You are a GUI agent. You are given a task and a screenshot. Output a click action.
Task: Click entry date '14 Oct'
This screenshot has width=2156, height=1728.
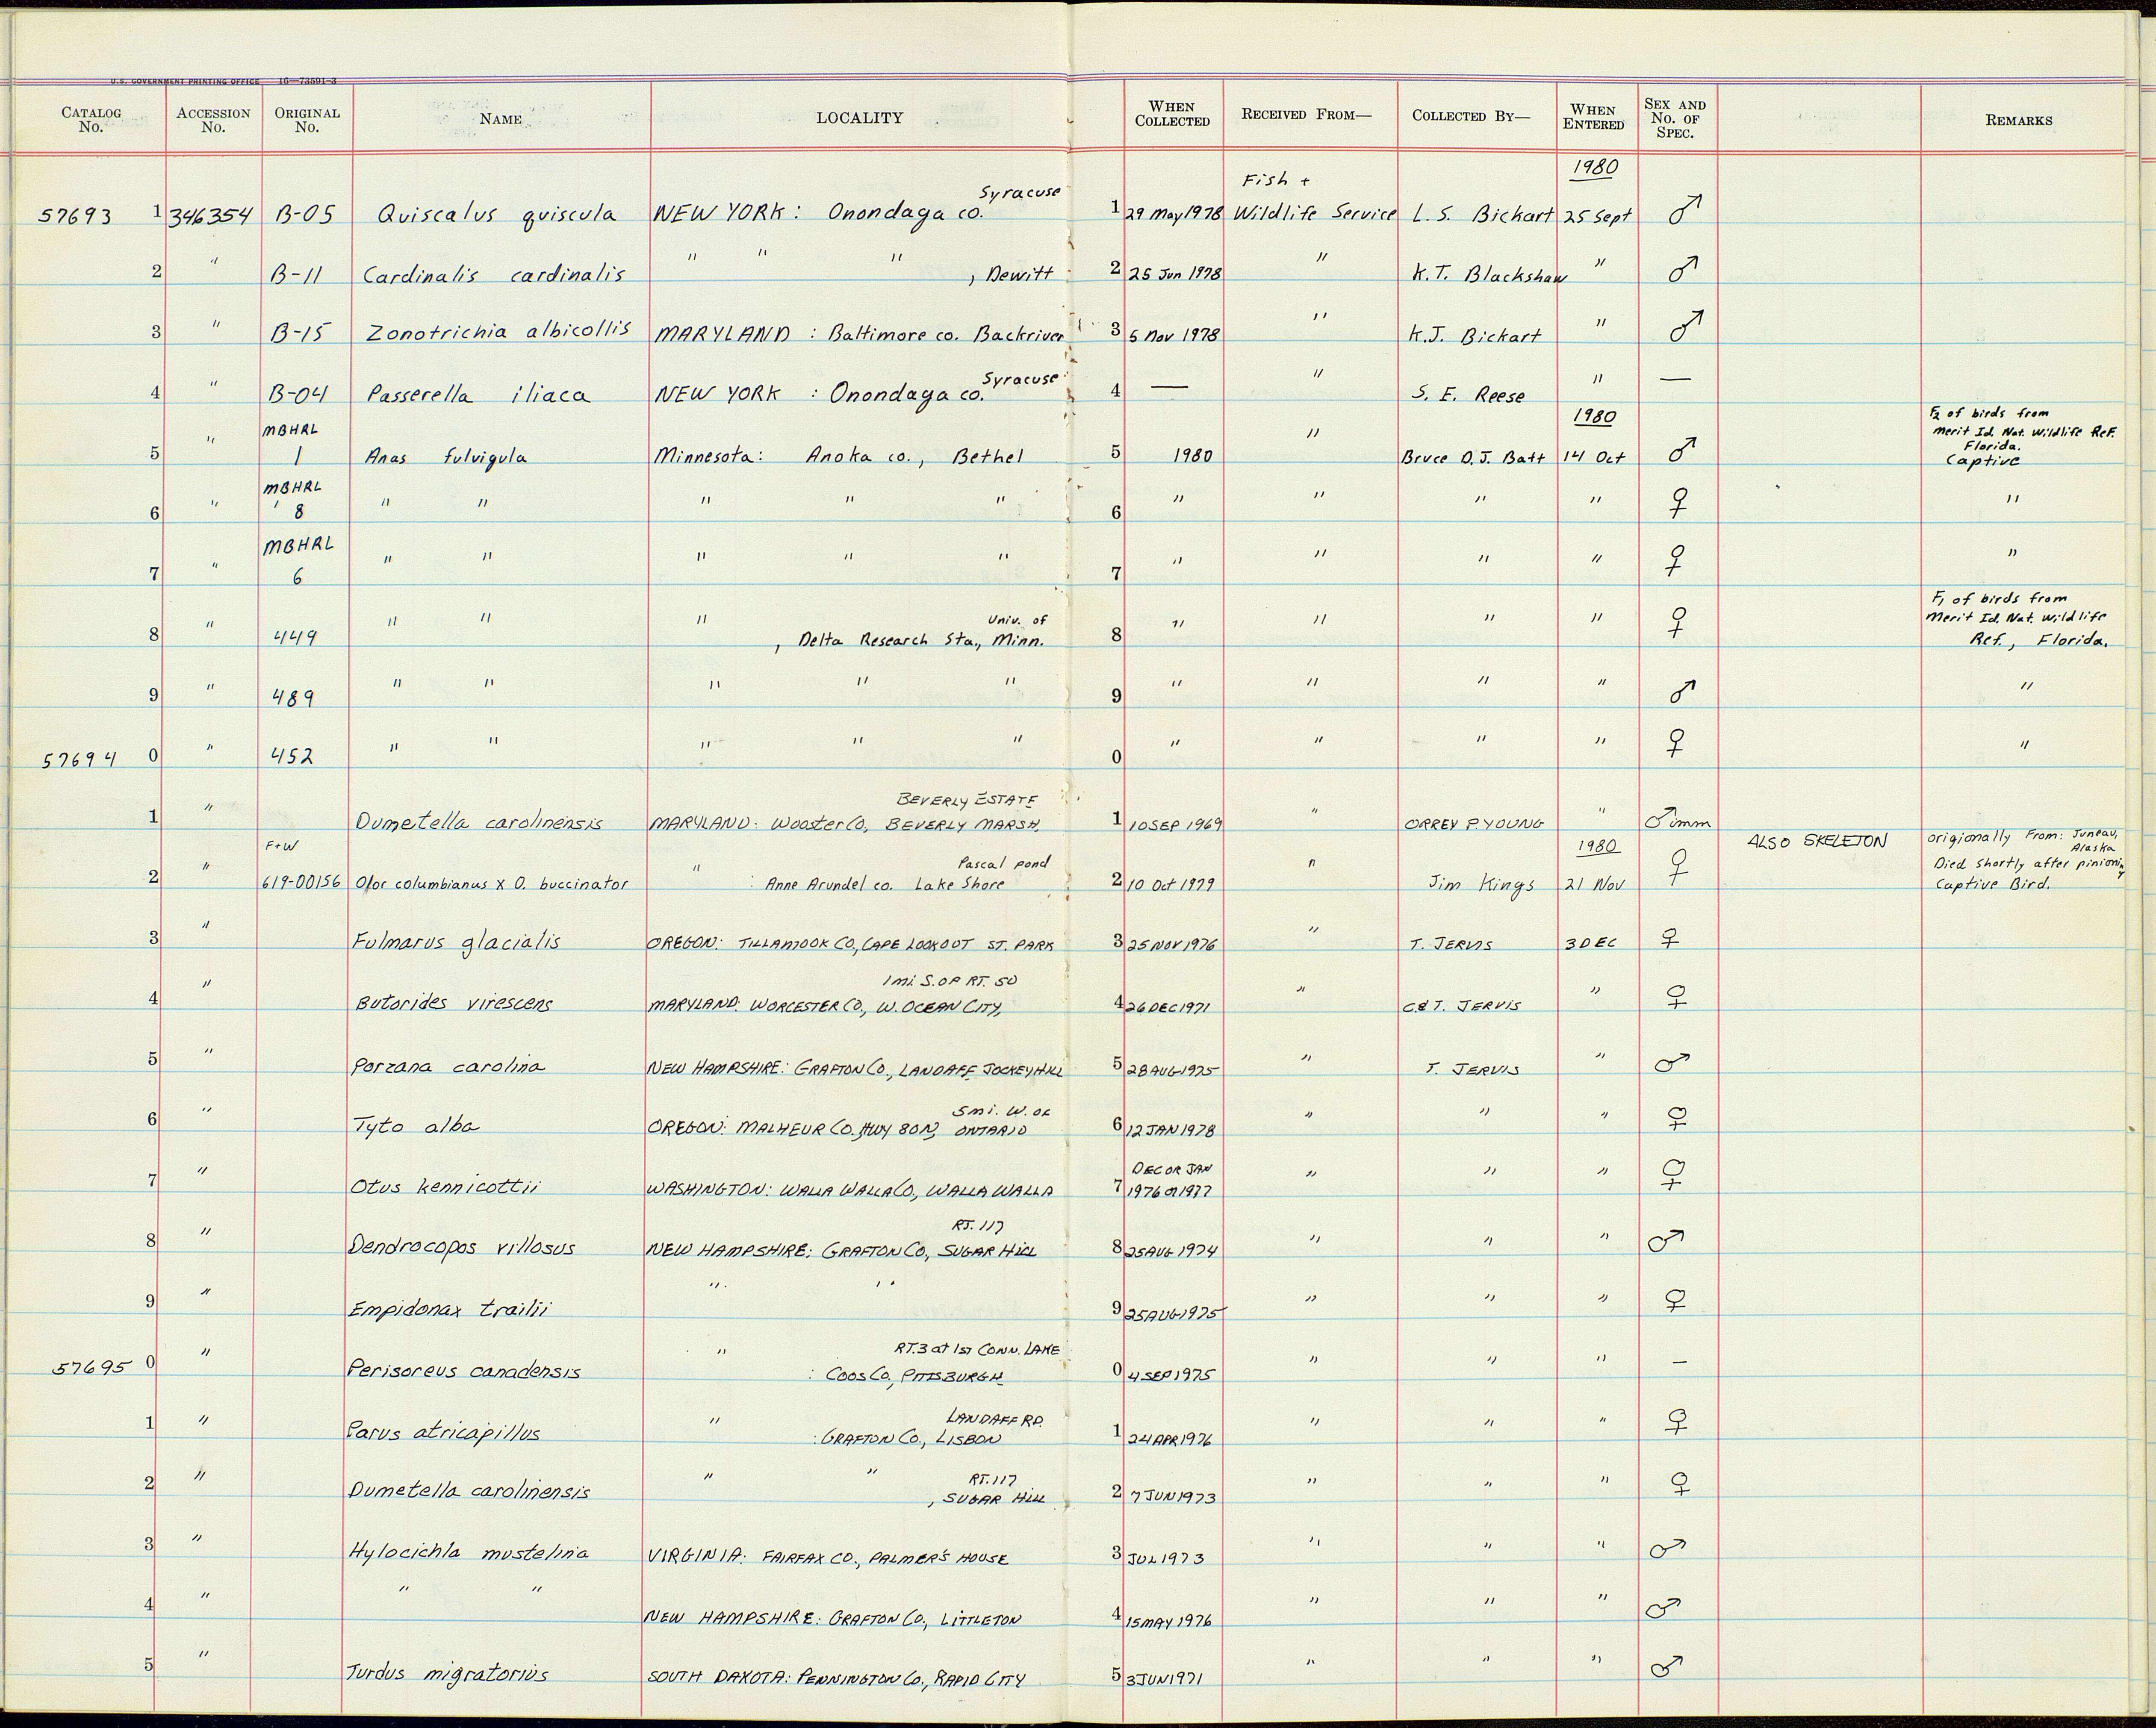point(1595,457)
